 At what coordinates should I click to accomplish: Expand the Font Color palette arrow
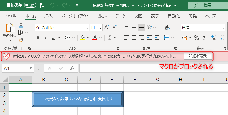click(x=100, y=38)
